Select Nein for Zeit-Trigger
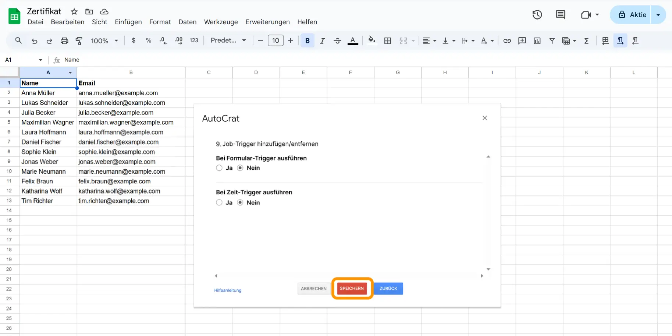Image resolution: width=672 pixels, height=336 pixels. 240,203
